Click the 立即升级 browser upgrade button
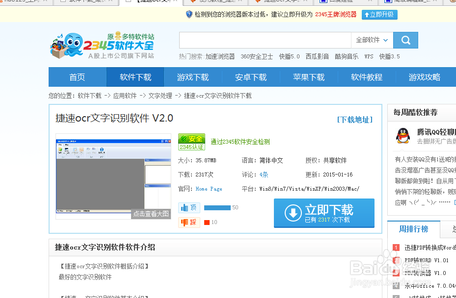Viewport: 456px width, 298px height. click(379, 14)
